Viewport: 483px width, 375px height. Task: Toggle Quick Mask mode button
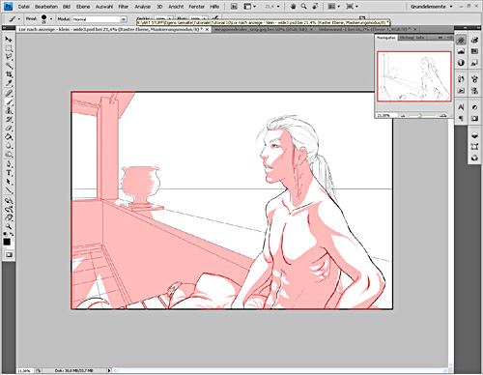point(9,255)
